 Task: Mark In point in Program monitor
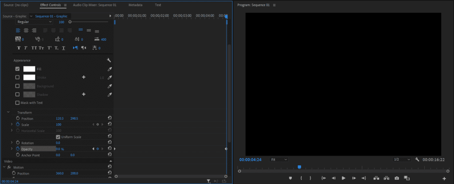301,178
